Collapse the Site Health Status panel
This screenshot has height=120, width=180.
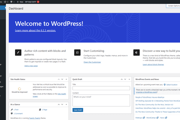(66, 79)
